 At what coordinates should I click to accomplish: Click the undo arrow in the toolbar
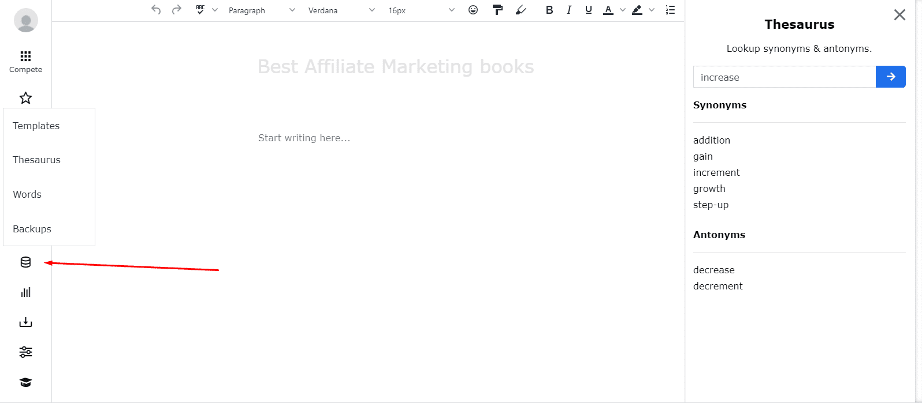[156, 10]
